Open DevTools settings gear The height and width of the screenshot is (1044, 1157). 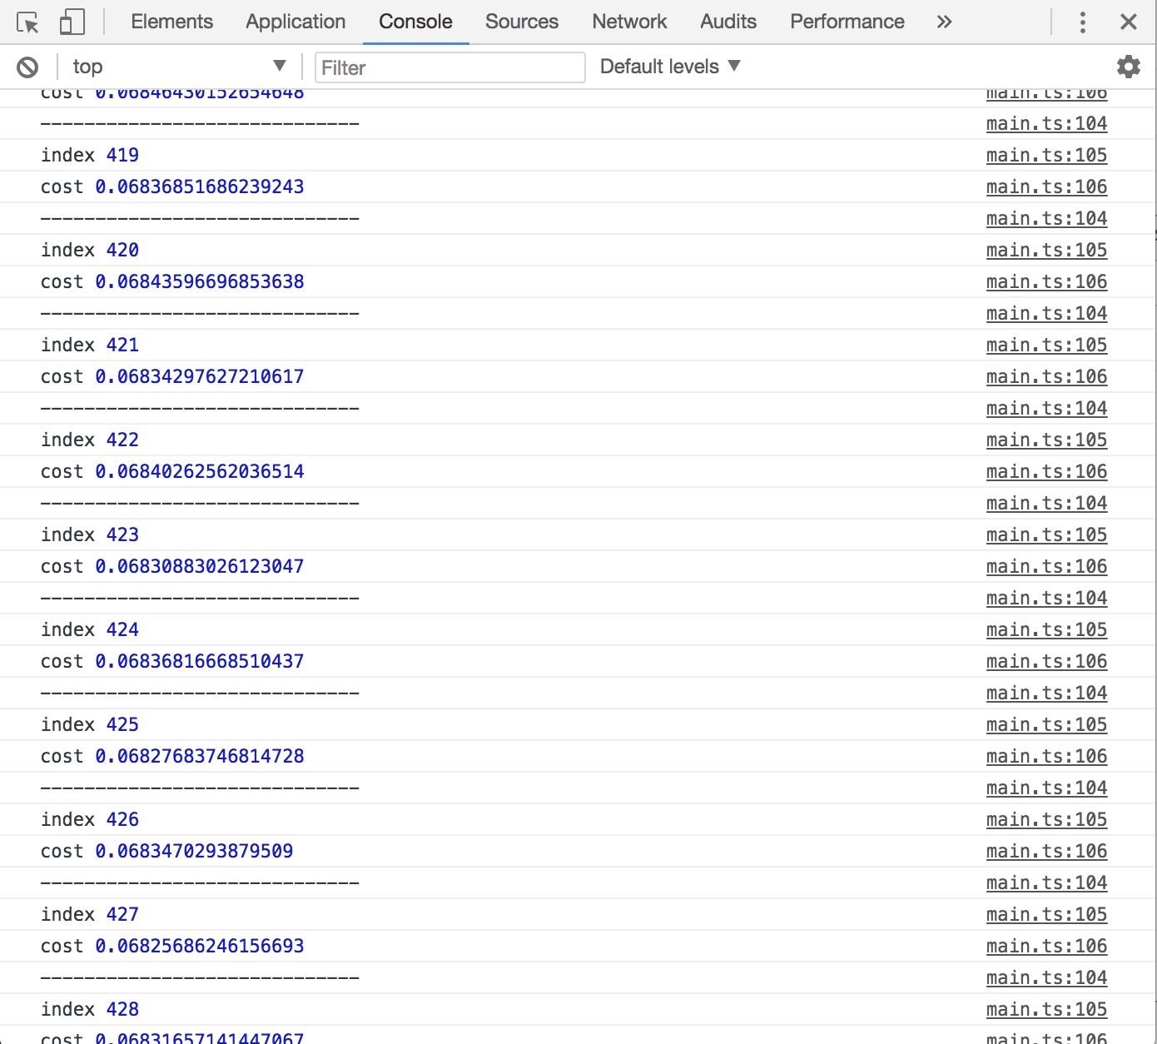click(1129, 66)
